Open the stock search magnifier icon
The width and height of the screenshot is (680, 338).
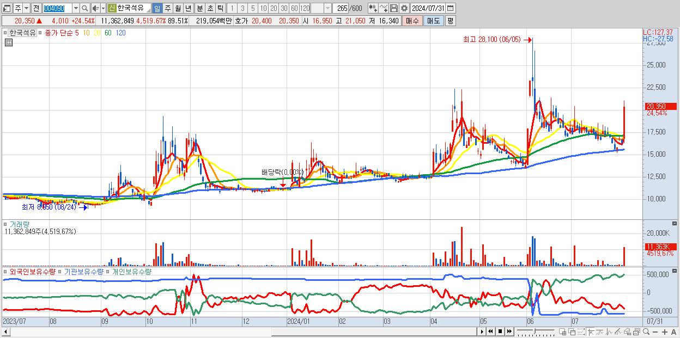pyautogui.click(x=85, y=8)
